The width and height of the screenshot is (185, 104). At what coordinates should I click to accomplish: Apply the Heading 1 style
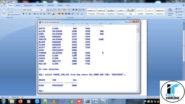tap(111, 12)
